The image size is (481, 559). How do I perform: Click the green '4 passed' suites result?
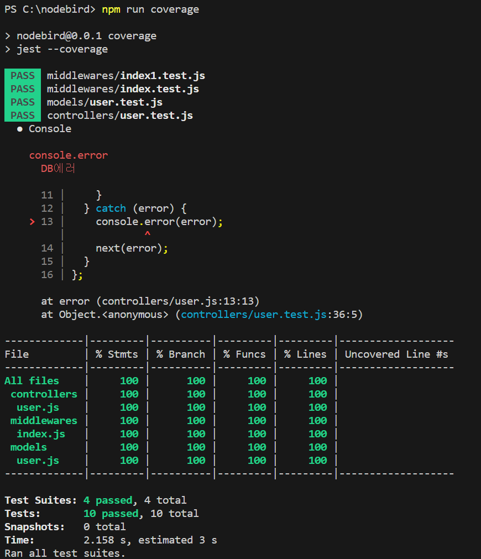point(108,500)
